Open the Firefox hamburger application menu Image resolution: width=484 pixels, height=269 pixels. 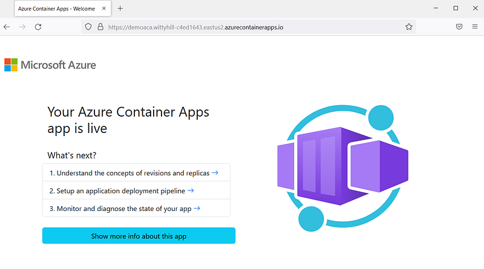[x=475, y=27]
